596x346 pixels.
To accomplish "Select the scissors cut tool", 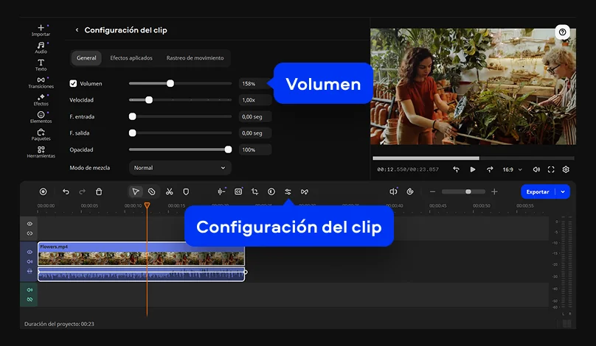I will pos(169,191).
